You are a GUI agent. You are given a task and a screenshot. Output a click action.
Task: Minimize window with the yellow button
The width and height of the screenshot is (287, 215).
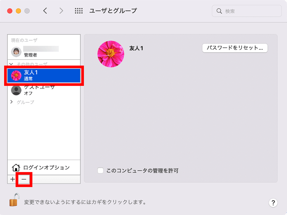18,11
